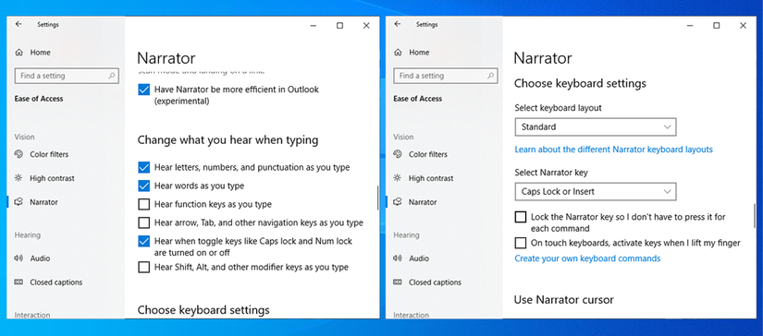Click Closed captions icon in left window
Viewport: 763px width, 336px height.
tap(19, 282)
